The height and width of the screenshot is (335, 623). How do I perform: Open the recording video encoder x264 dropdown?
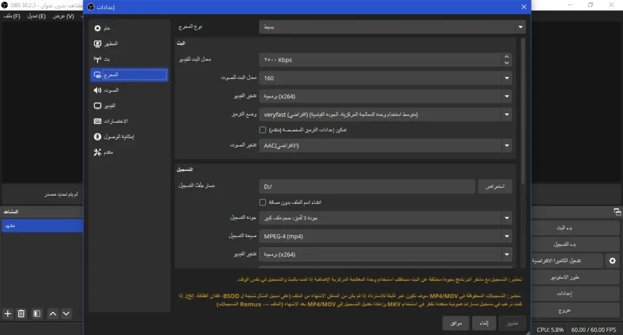pyautogui.click(x=385, y=254)
